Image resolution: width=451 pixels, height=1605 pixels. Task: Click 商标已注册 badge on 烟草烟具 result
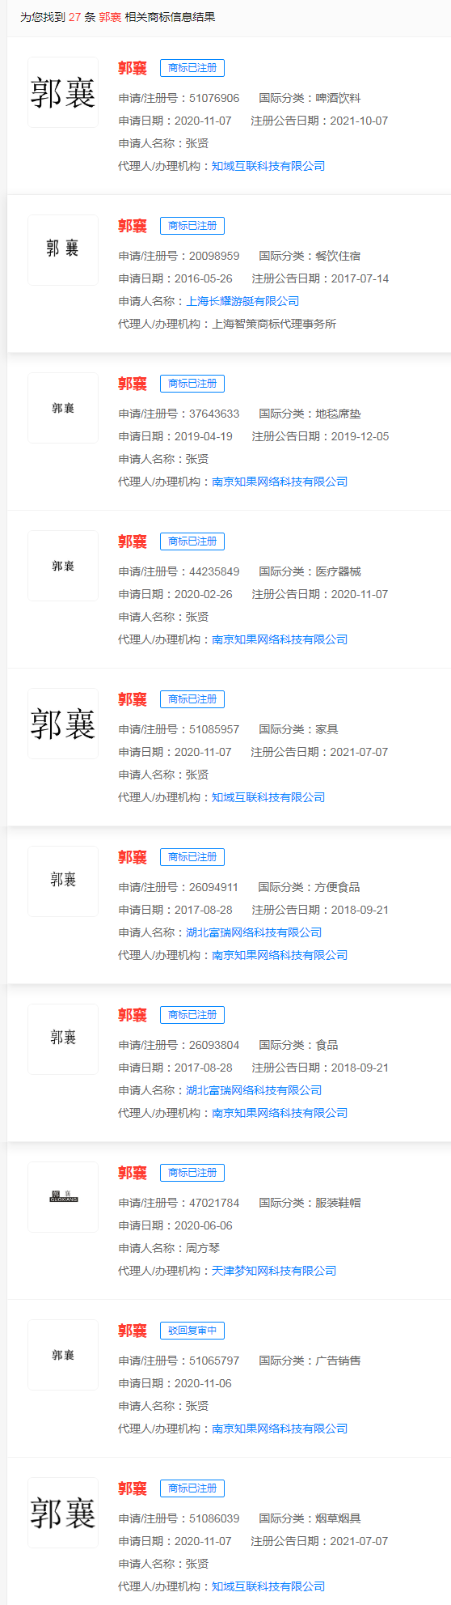[x=192, y=1488]
